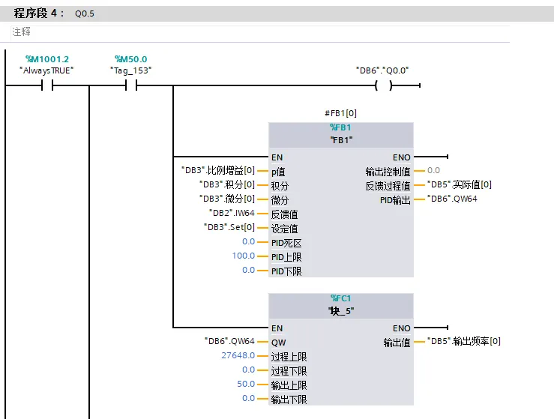The width and height of the screenshot is (554, 419).
Task: Select operand "DB3".比例增益[0]
Action: point(218,170)
